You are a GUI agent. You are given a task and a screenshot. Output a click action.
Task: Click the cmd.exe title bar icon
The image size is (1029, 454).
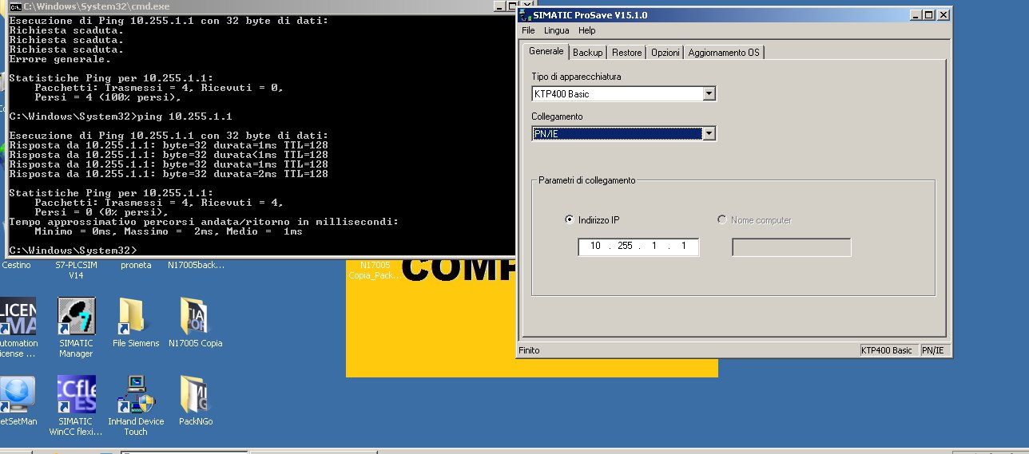[15, 6]
